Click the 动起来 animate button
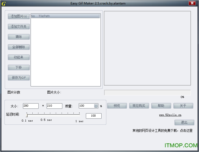Screen dimensions: 199x152 coord(19,57)
